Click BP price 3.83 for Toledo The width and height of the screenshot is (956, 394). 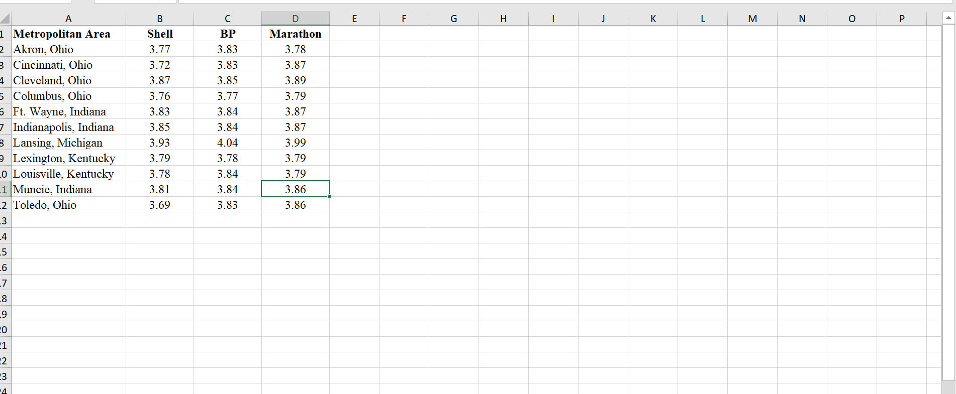click(228, 205)
